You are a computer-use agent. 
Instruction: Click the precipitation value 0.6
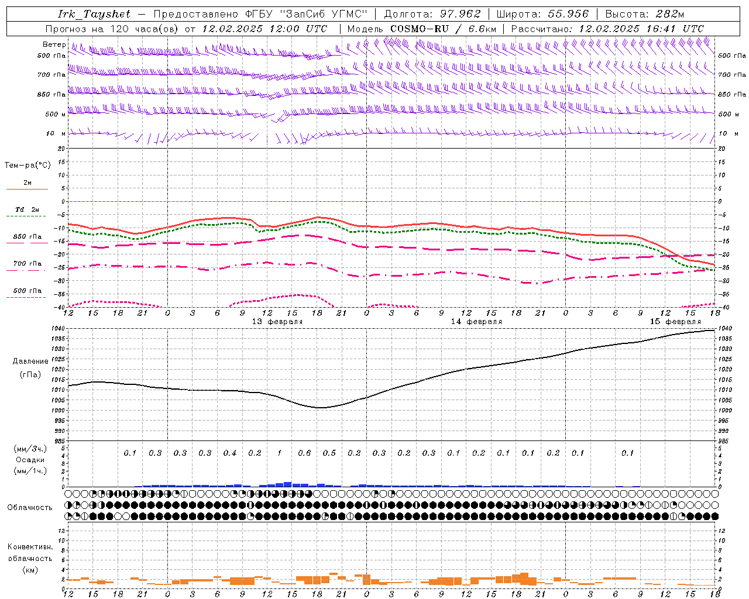(304, 453)
